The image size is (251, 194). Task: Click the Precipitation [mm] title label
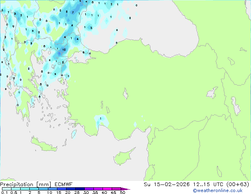24,184
